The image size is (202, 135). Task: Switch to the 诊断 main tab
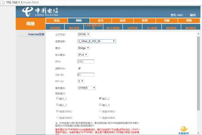167,20
